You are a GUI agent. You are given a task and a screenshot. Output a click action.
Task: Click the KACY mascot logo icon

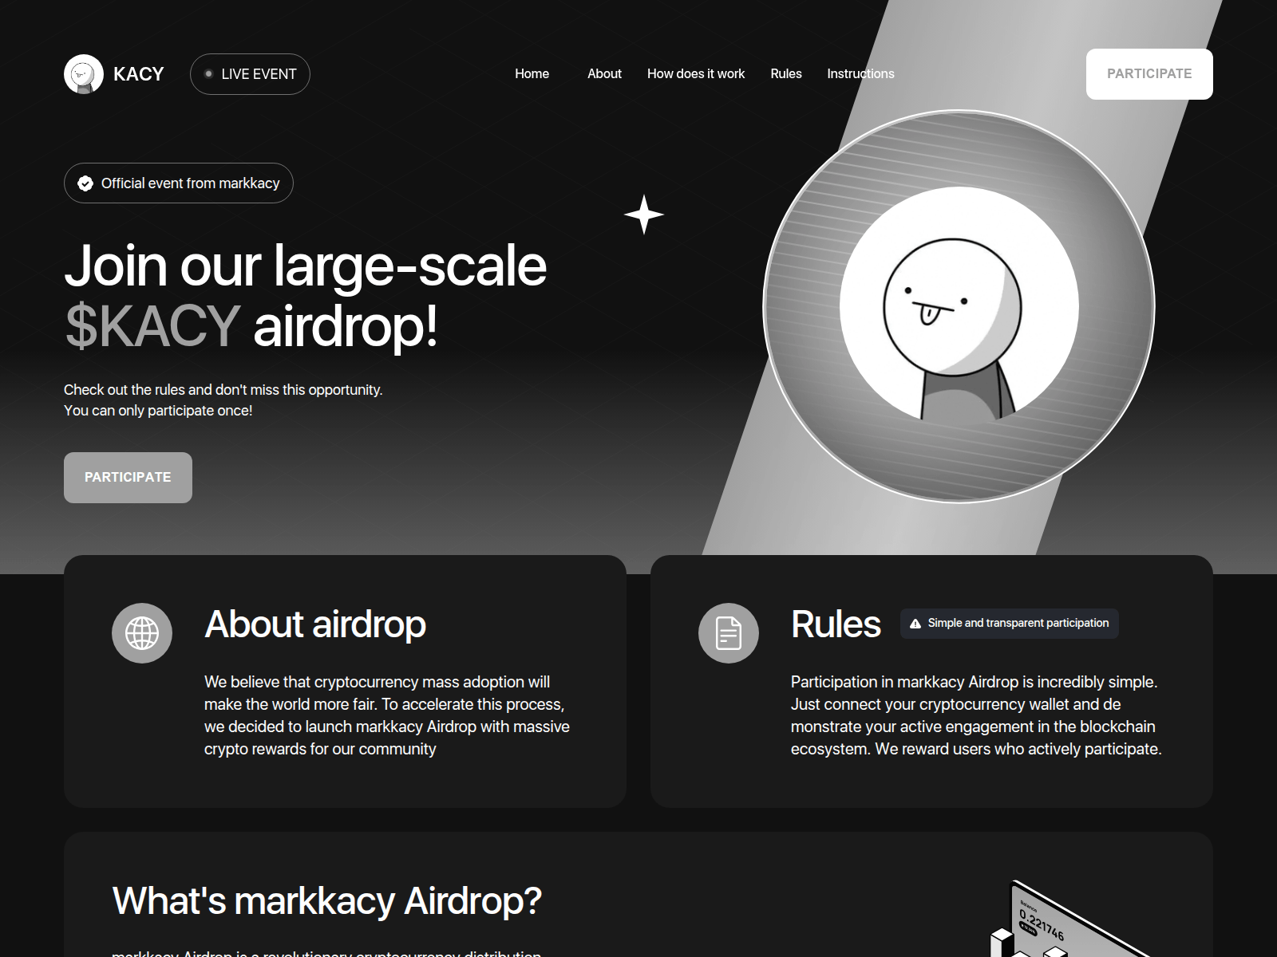pyautogui.click(x=83, y=73)
